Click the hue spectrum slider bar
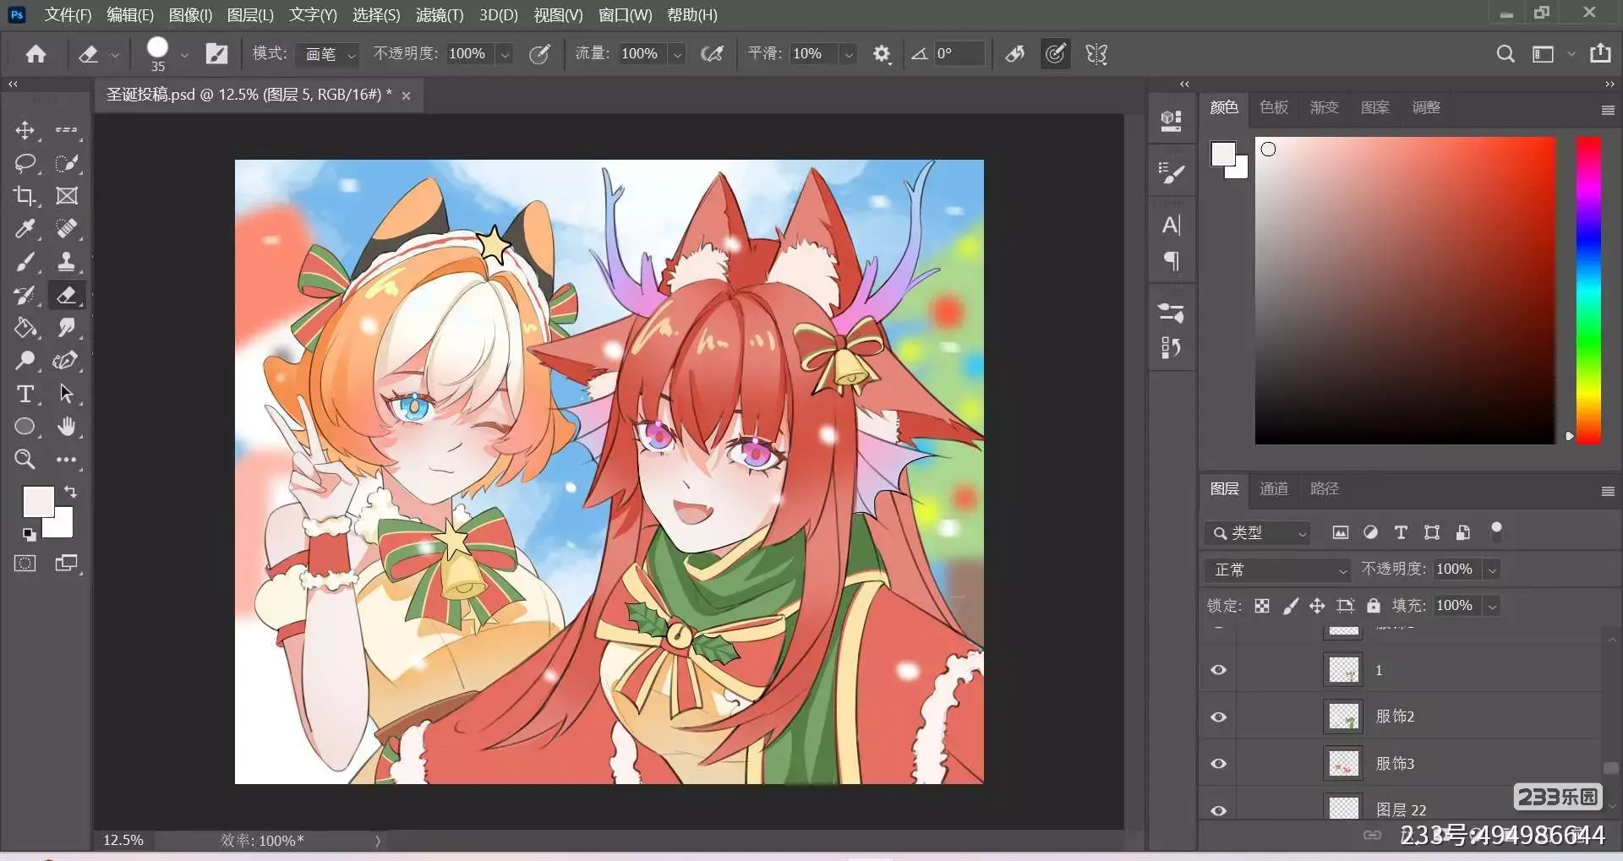Viewport: 1623px width, 861px height. pyautogui.click(x=1588, y=290)
